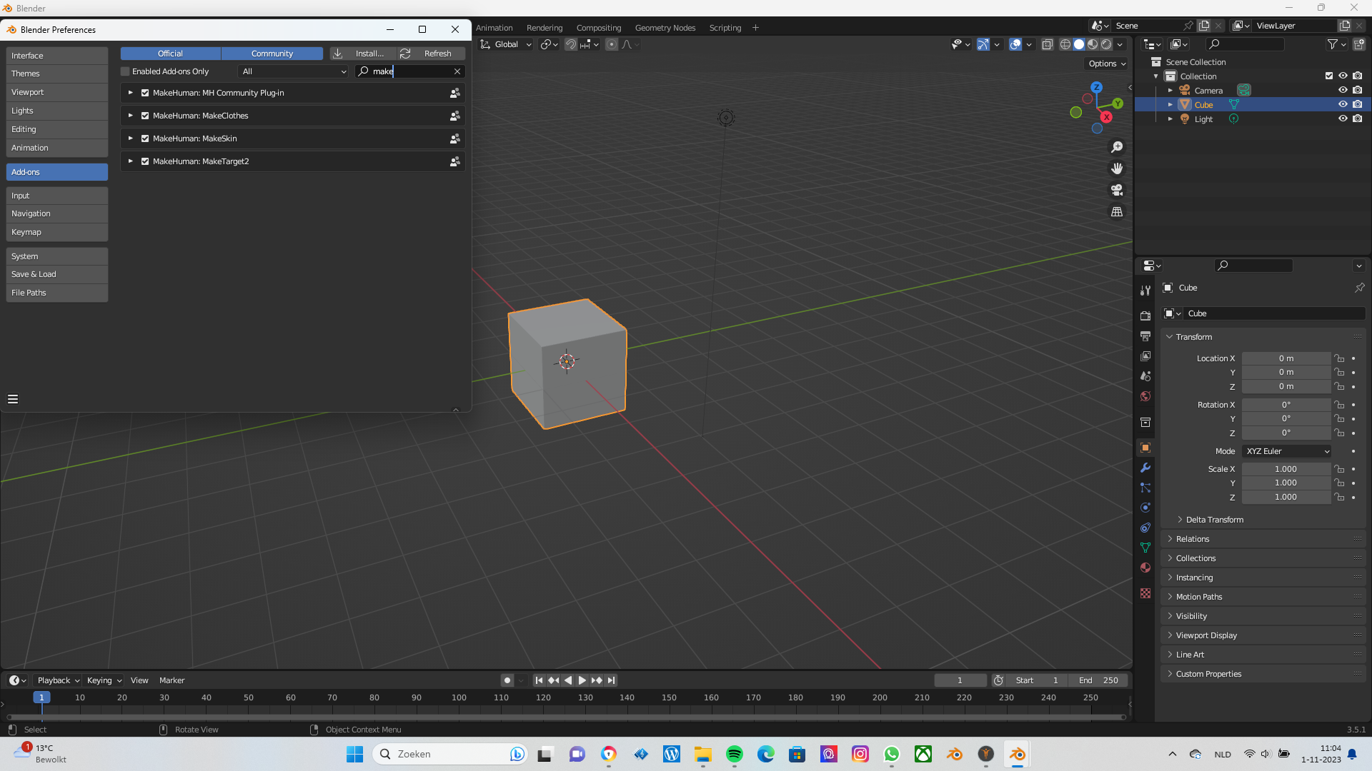Image resolution: width=1372 pixels, height=771 pixels.
Task: Click the Location X value field
Action: [1286, 358]
